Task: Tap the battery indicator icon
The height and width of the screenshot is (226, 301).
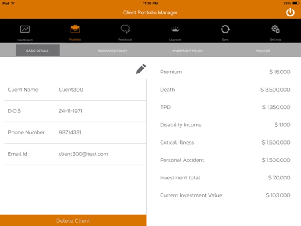Action: point(295,3)
